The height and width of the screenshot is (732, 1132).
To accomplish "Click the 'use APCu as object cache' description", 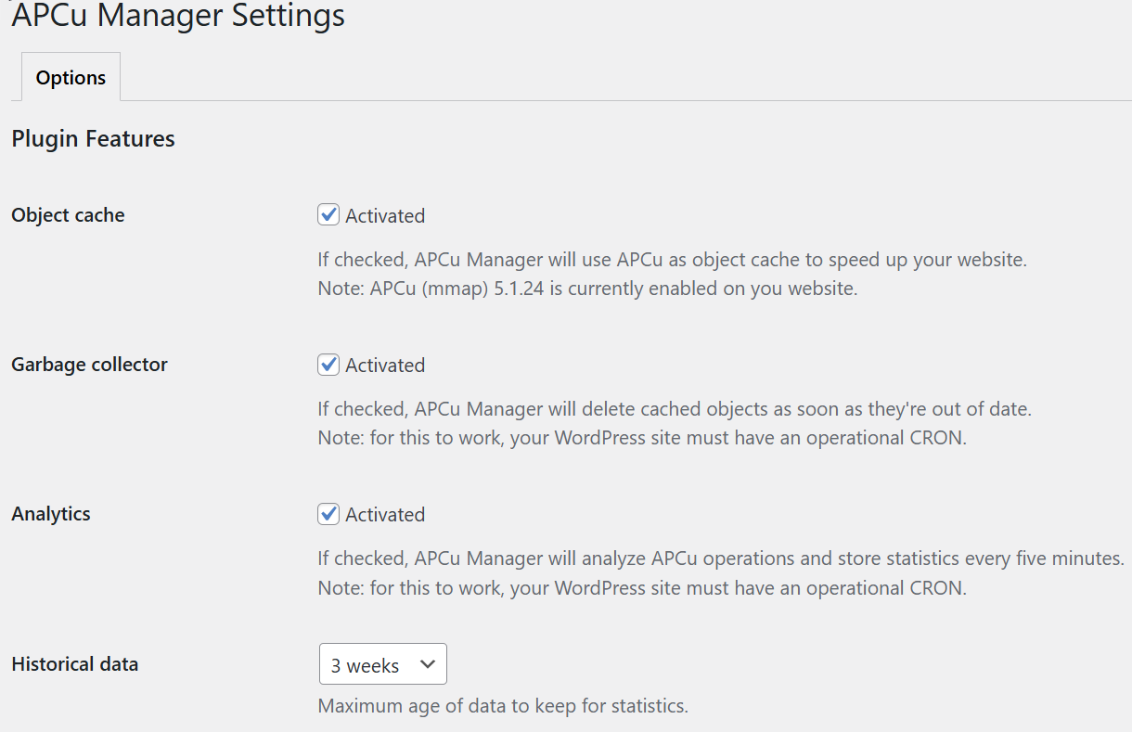I will pyautogui.click(x=672, y=260).
